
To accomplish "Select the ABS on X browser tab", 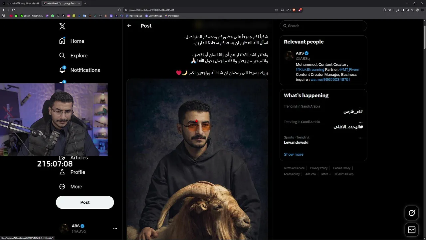I will [x=62, y=3].
